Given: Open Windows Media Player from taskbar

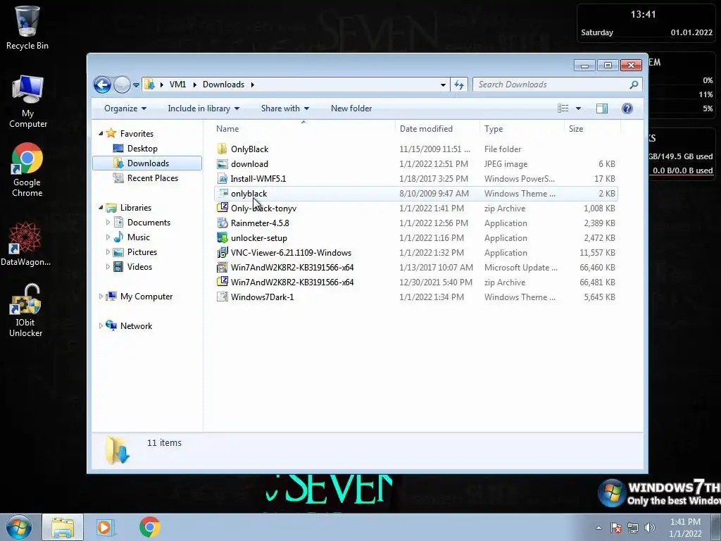Looking at the screenshot, I should click(105, 527).
